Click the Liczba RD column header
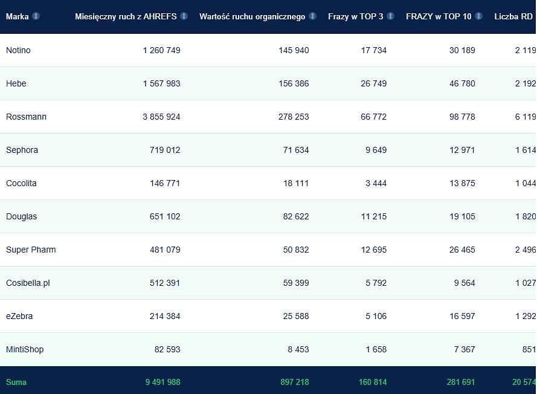Viewport: 537px width, 394px height. point(513,16)
